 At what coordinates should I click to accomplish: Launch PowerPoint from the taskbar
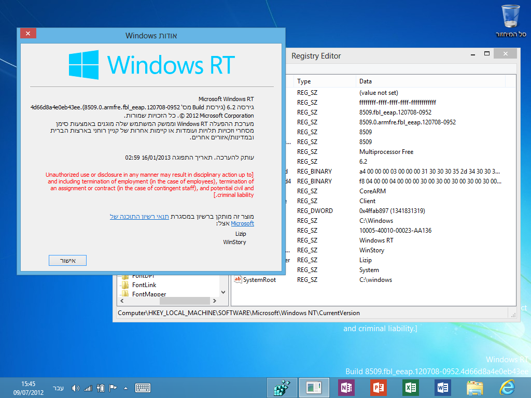[378, 388]
